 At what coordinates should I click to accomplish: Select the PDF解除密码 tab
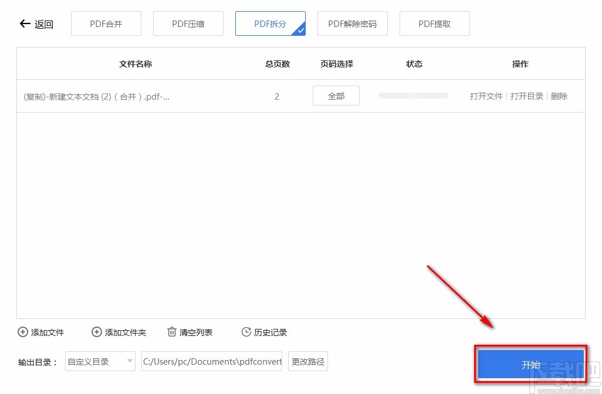[x=352, y=23]
